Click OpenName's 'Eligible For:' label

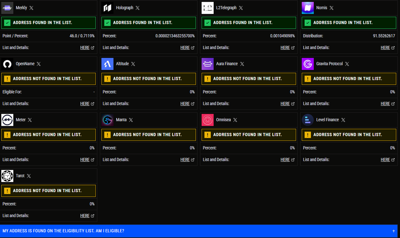point(12,92)
